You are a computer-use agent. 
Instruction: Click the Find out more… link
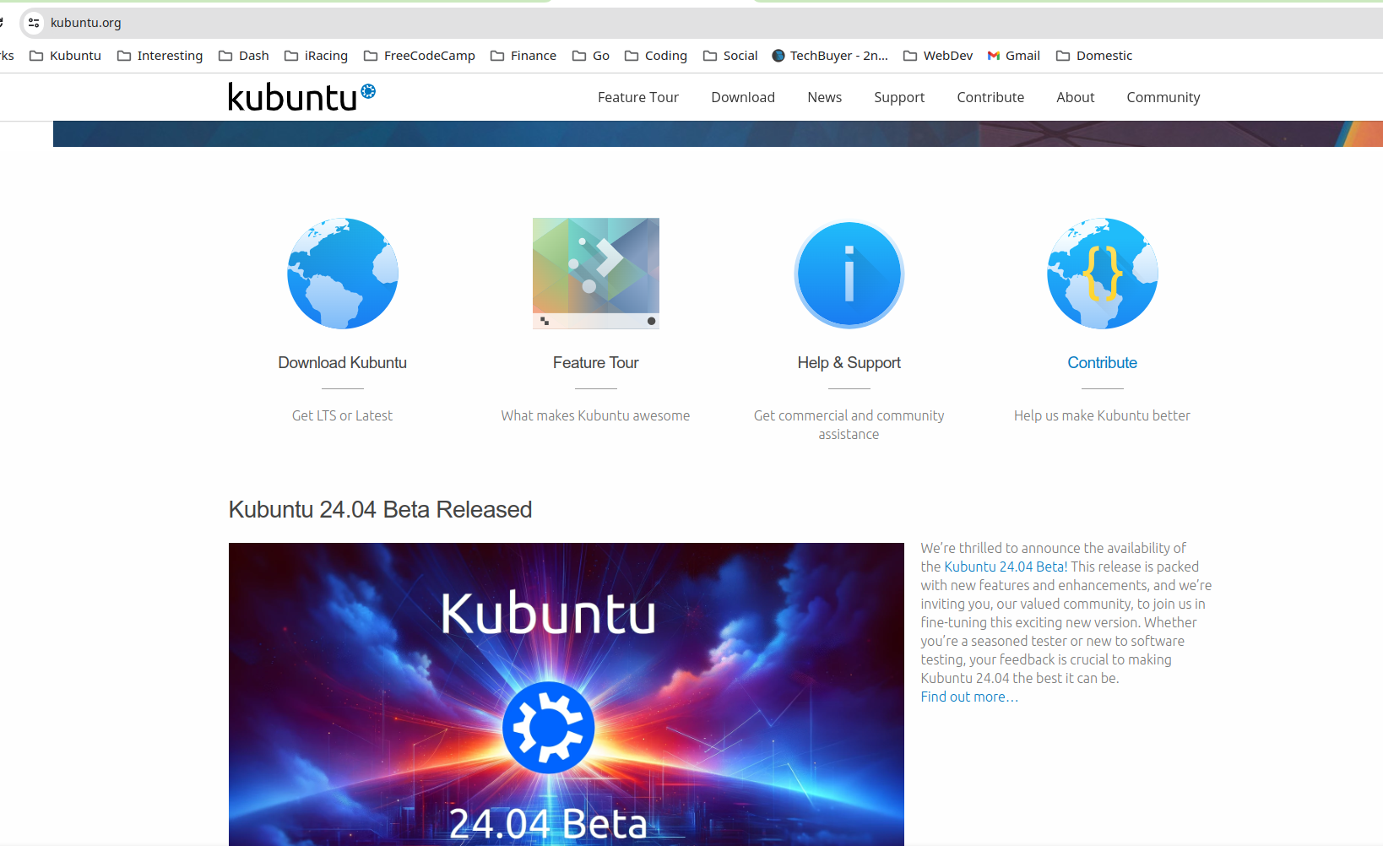(969, 697)
